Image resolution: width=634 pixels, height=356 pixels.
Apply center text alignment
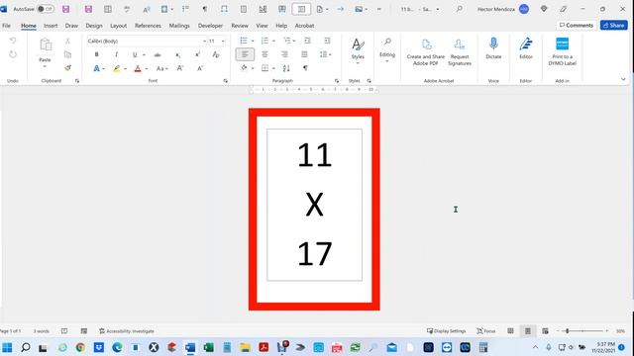click(264, 54)
